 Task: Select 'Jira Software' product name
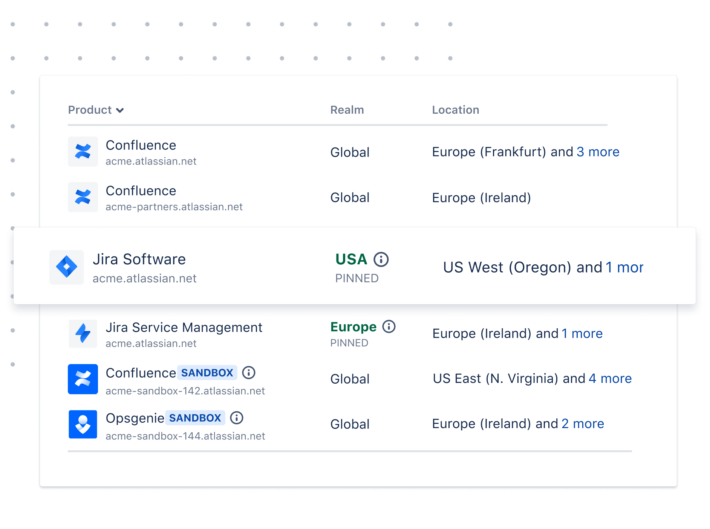139,259
